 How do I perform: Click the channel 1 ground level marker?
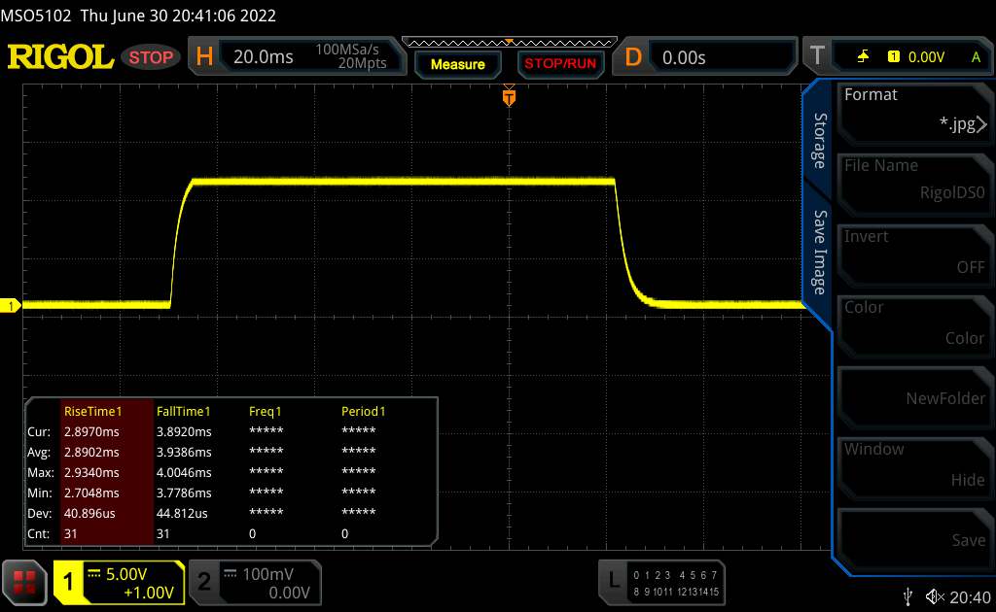(x=12, y=306)
